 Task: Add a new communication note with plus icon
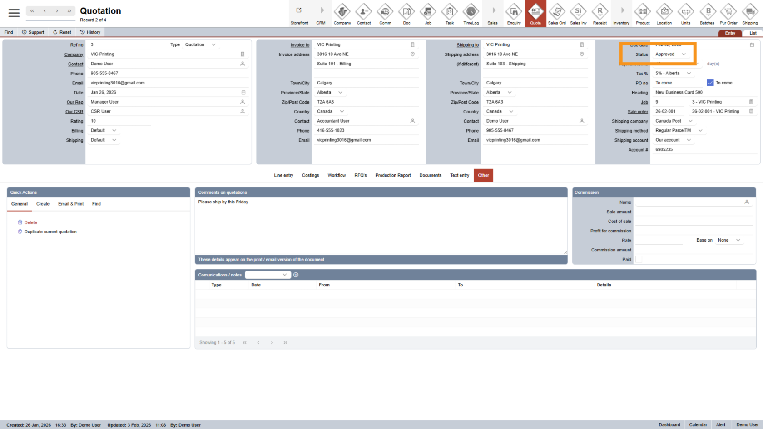coord(296,275)
